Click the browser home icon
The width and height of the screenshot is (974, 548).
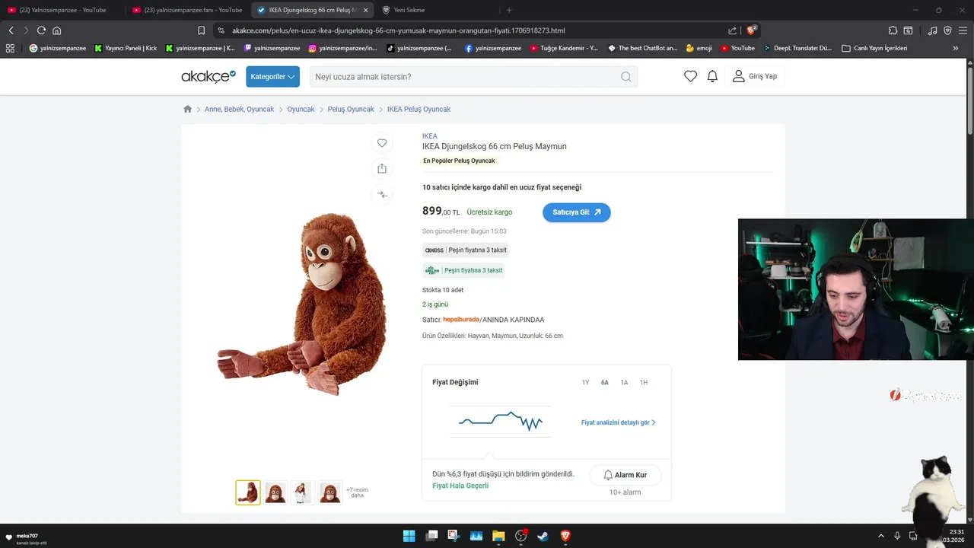[56, 30]
